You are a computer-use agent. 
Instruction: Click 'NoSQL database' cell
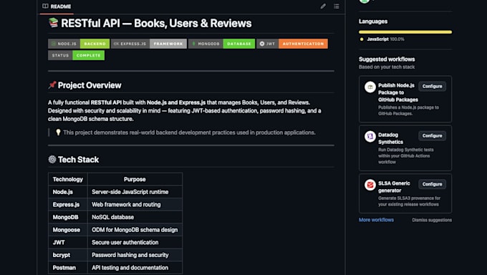pyautogui.click(x=135, y=217)
